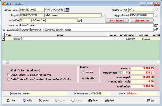
Task: Click the จำนวนเงินที่ชำระแล้ว value 0.00
Action: [x=142, y=81]
